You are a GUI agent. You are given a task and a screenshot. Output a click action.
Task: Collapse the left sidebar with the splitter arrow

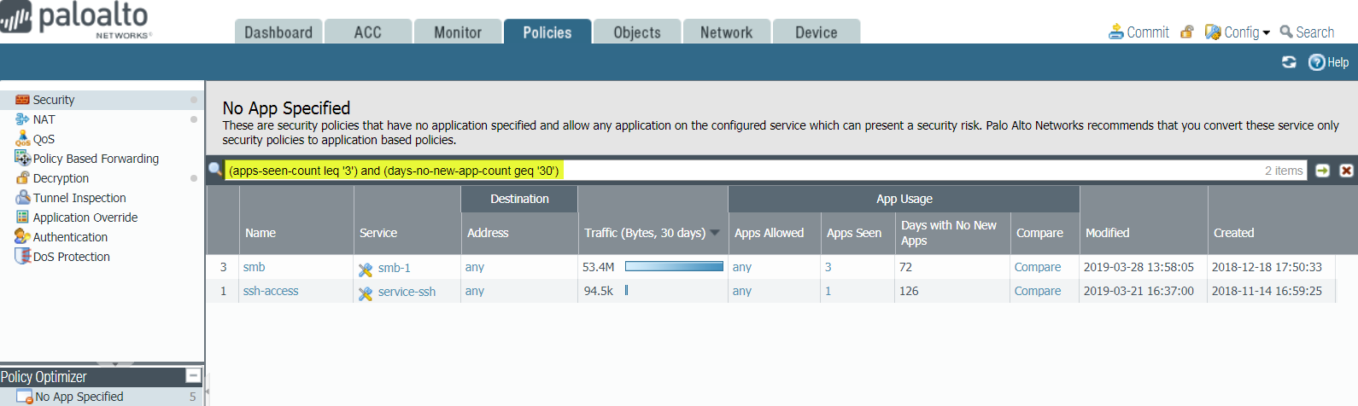(207, 392)
